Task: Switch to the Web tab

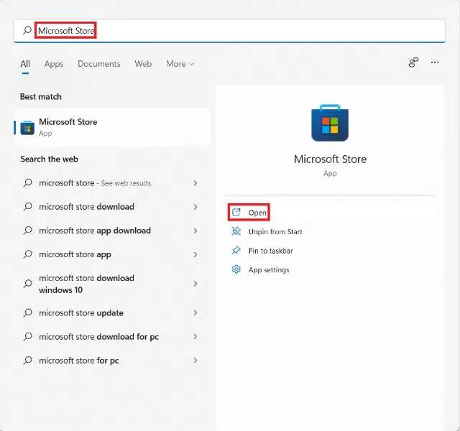Action: (143, 64)
